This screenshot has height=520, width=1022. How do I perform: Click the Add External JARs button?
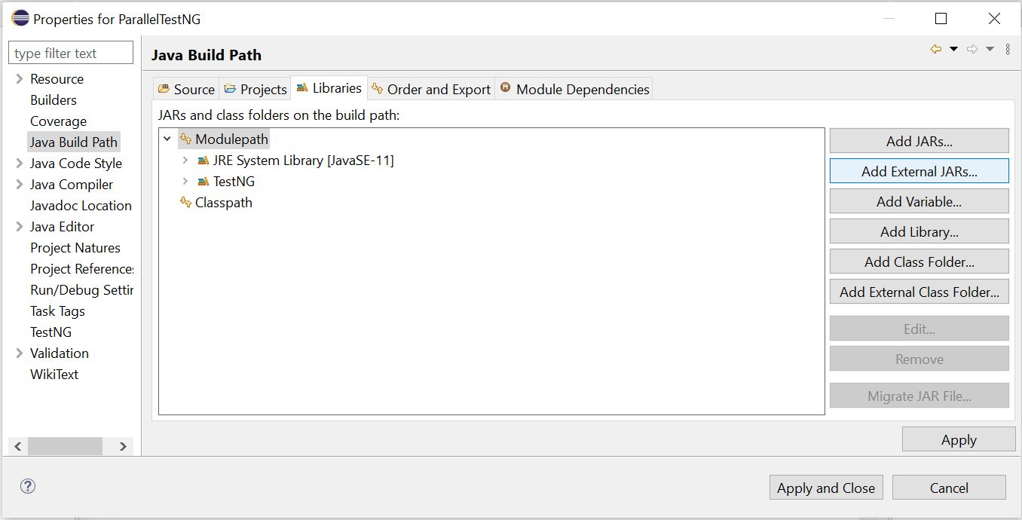click(x=919, y=171)
